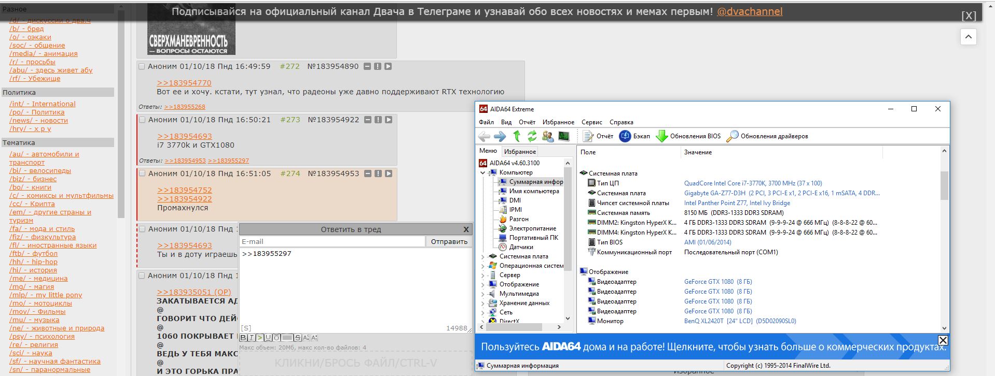The image size is (995, 376).
Task: Click the underline formatting button in reply form
Action: tap(268, 338)
